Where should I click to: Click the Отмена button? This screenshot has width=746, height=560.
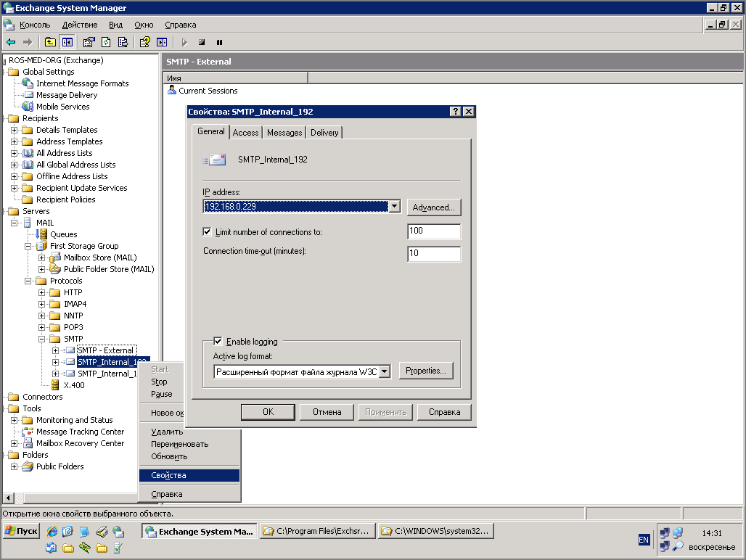pyautogui.click(x=327, y=412)
